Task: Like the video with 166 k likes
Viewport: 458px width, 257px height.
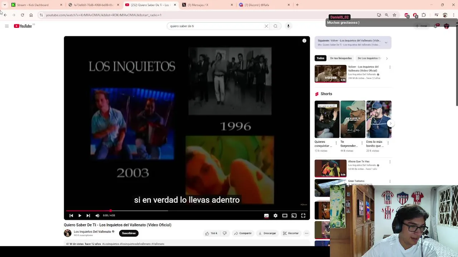Action: tap(211, 233)
